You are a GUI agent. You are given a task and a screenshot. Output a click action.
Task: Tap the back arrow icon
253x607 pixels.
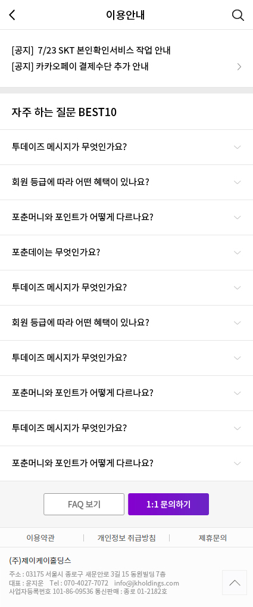[x=12, y=15]
